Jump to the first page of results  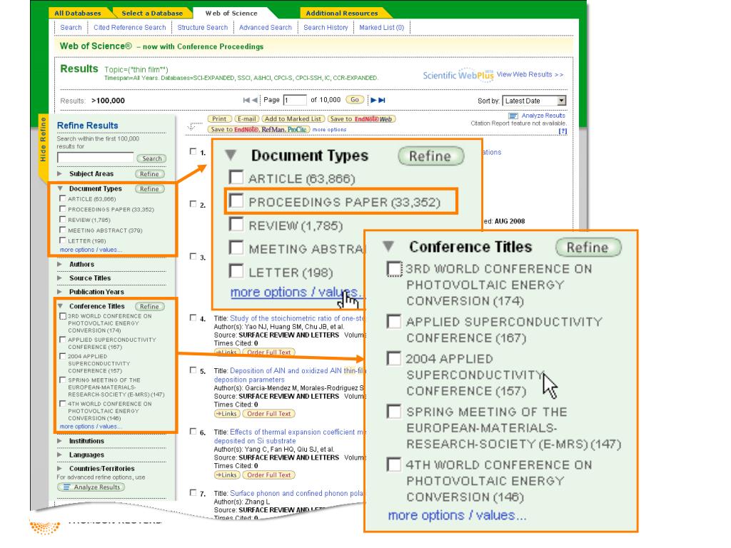click(246, 100)
